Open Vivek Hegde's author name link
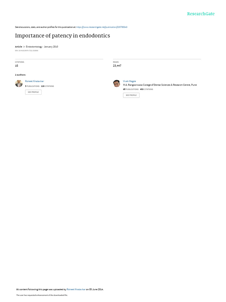The image size is (226, 302). (x=129, y=81)
